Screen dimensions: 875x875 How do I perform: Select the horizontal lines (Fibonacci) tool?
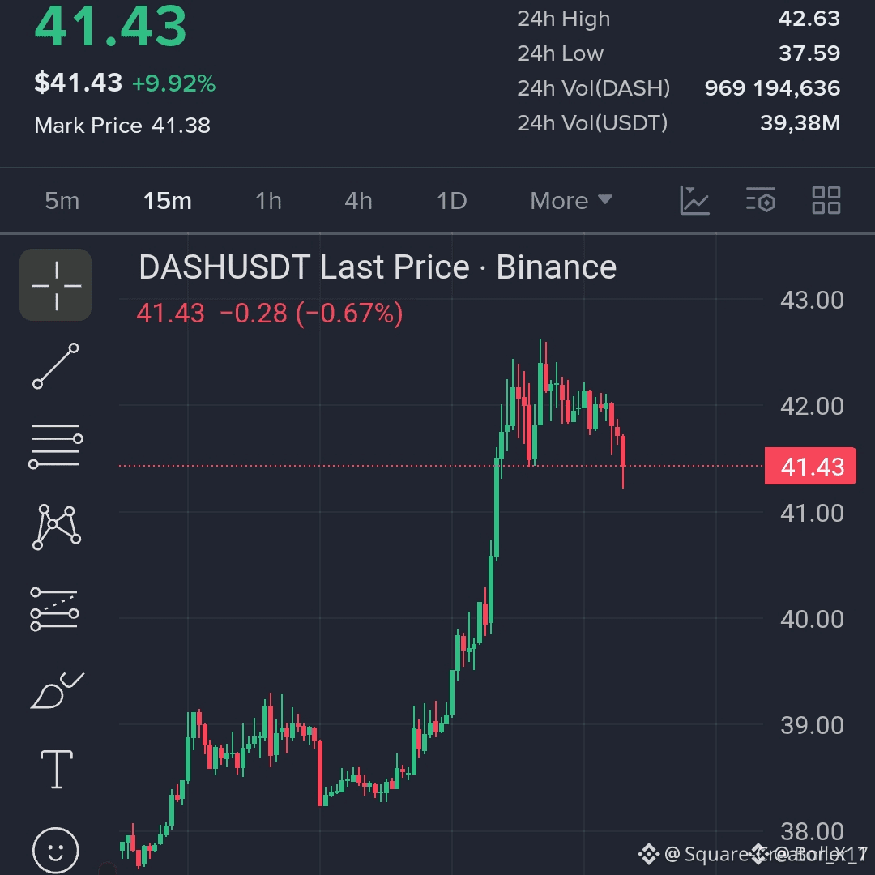(56, 446)
